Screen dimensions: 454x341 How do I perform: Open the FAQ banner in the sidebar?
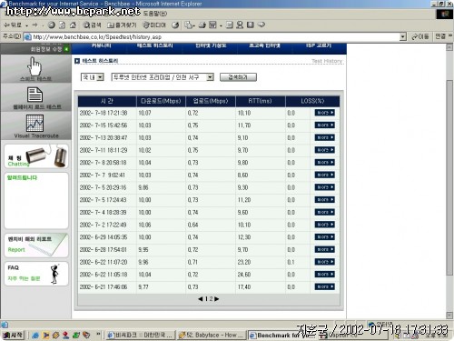36,274
